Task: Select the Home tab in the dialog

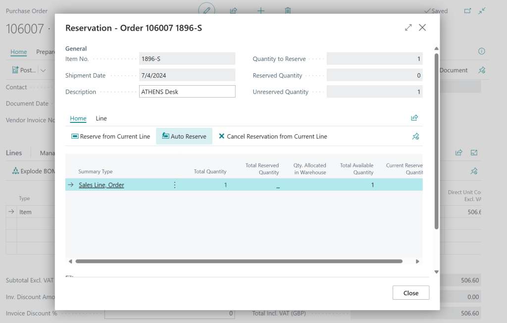Action: (78, 118)
